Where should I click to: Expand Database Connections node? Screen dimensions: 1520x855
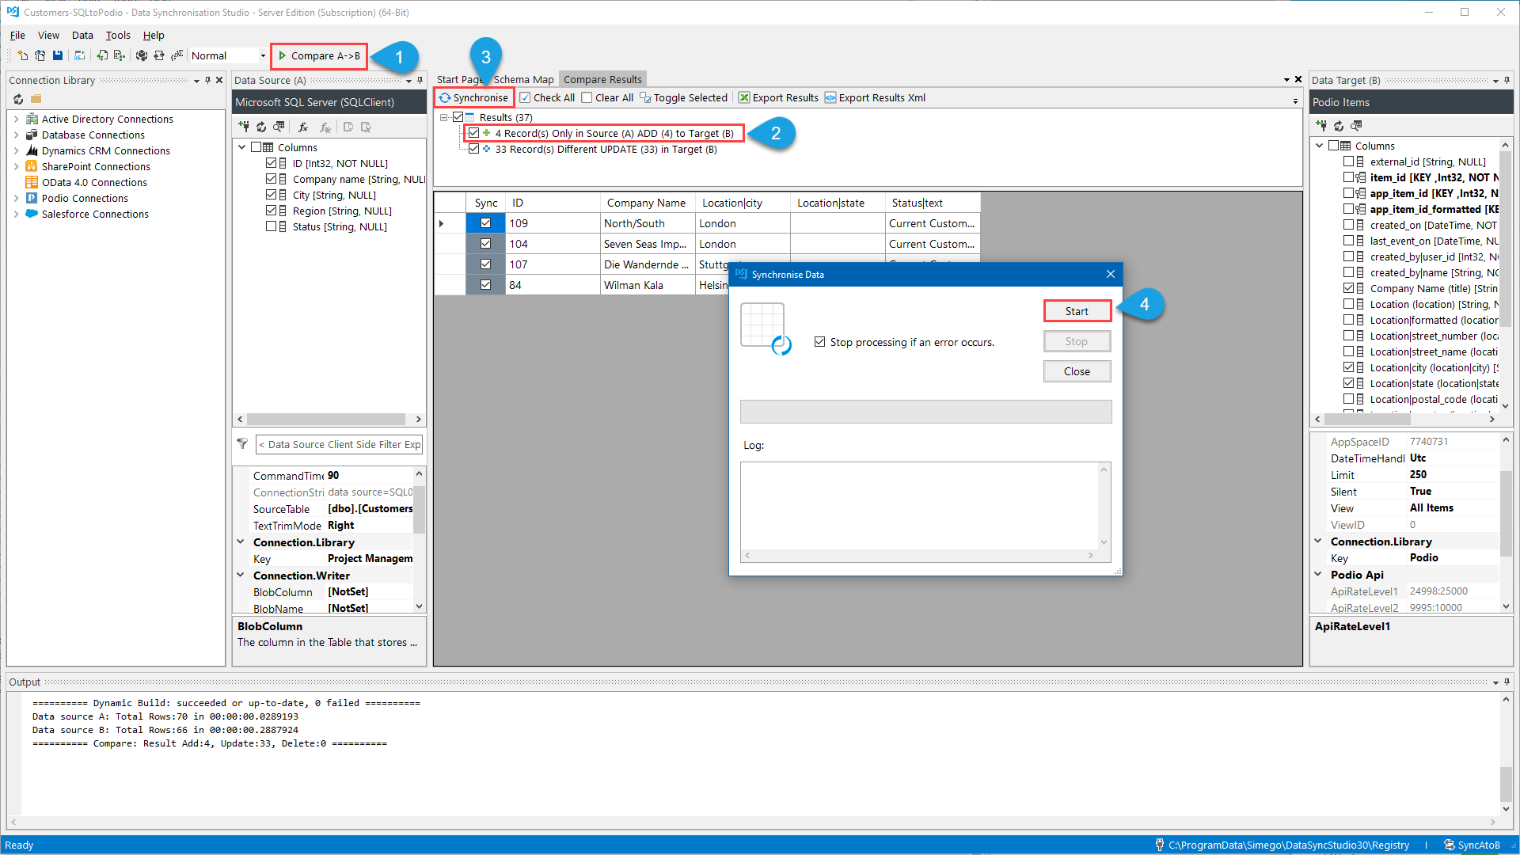[x=17, y=135]
